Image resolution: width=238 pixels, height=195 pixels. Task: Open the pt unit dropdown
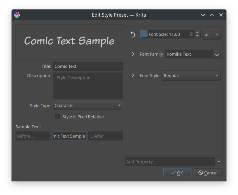tap(211, 34)
